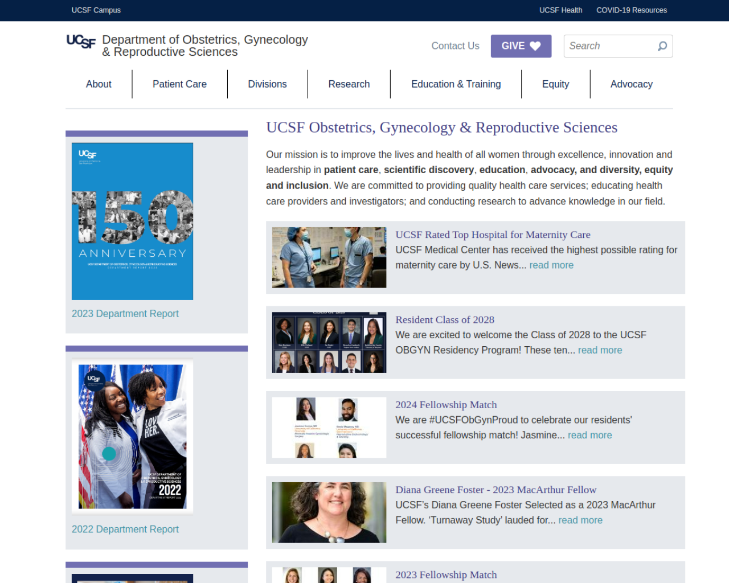The width and height of the screenshot is (729, 583).
Task: Open COVID-19 Resources link
Action: point(632,10)
